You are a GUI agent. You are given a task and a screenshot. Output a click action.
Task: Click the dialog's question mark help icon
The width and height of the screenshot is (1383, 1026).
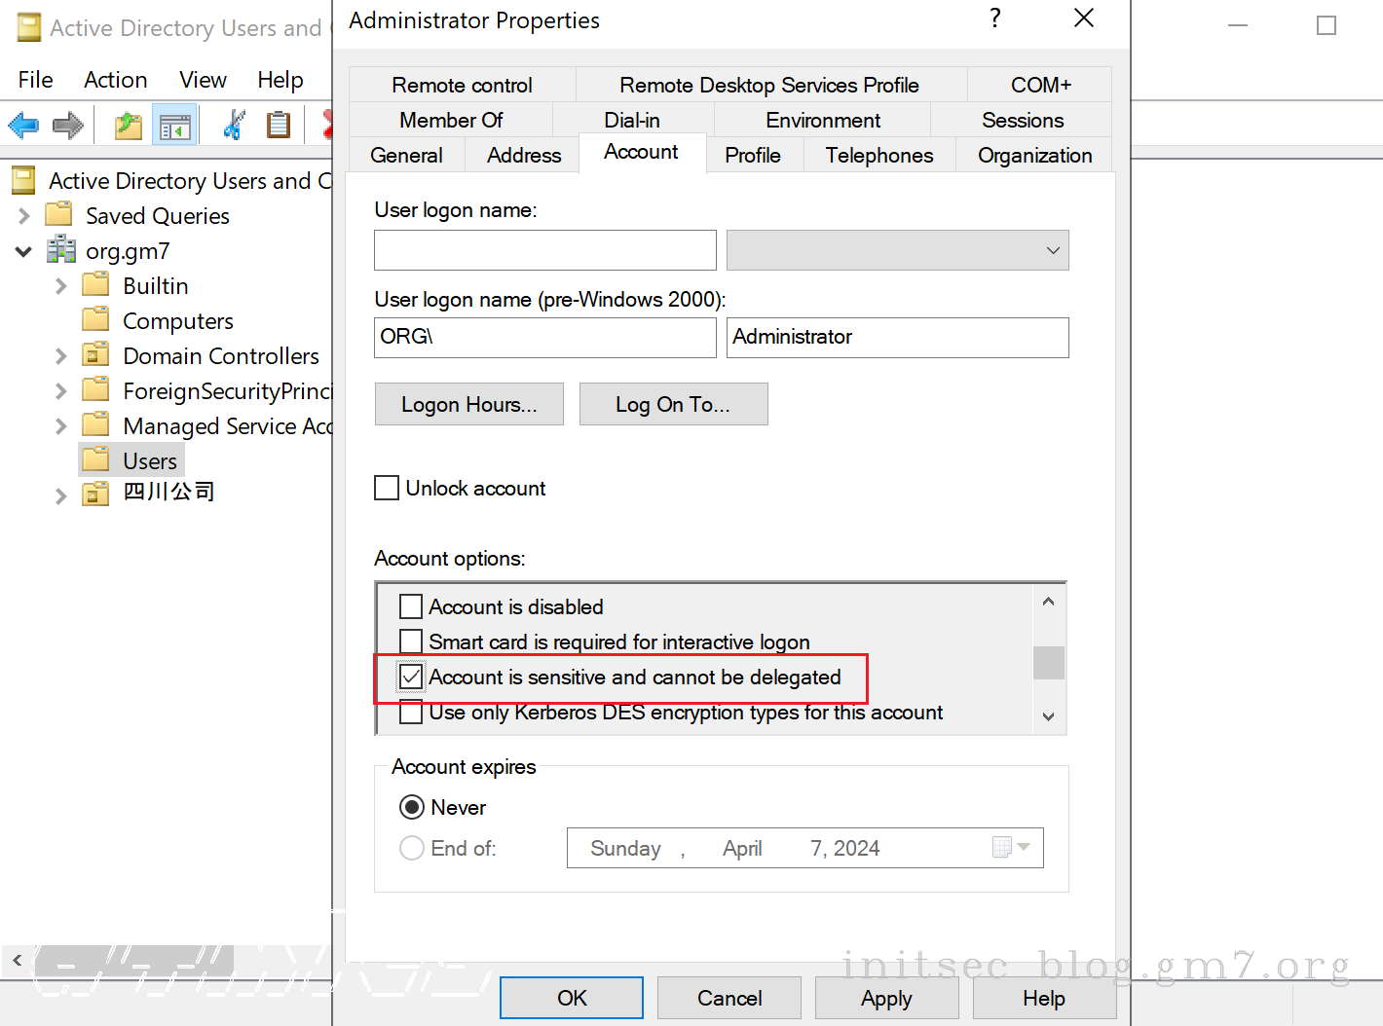(994, 19)
